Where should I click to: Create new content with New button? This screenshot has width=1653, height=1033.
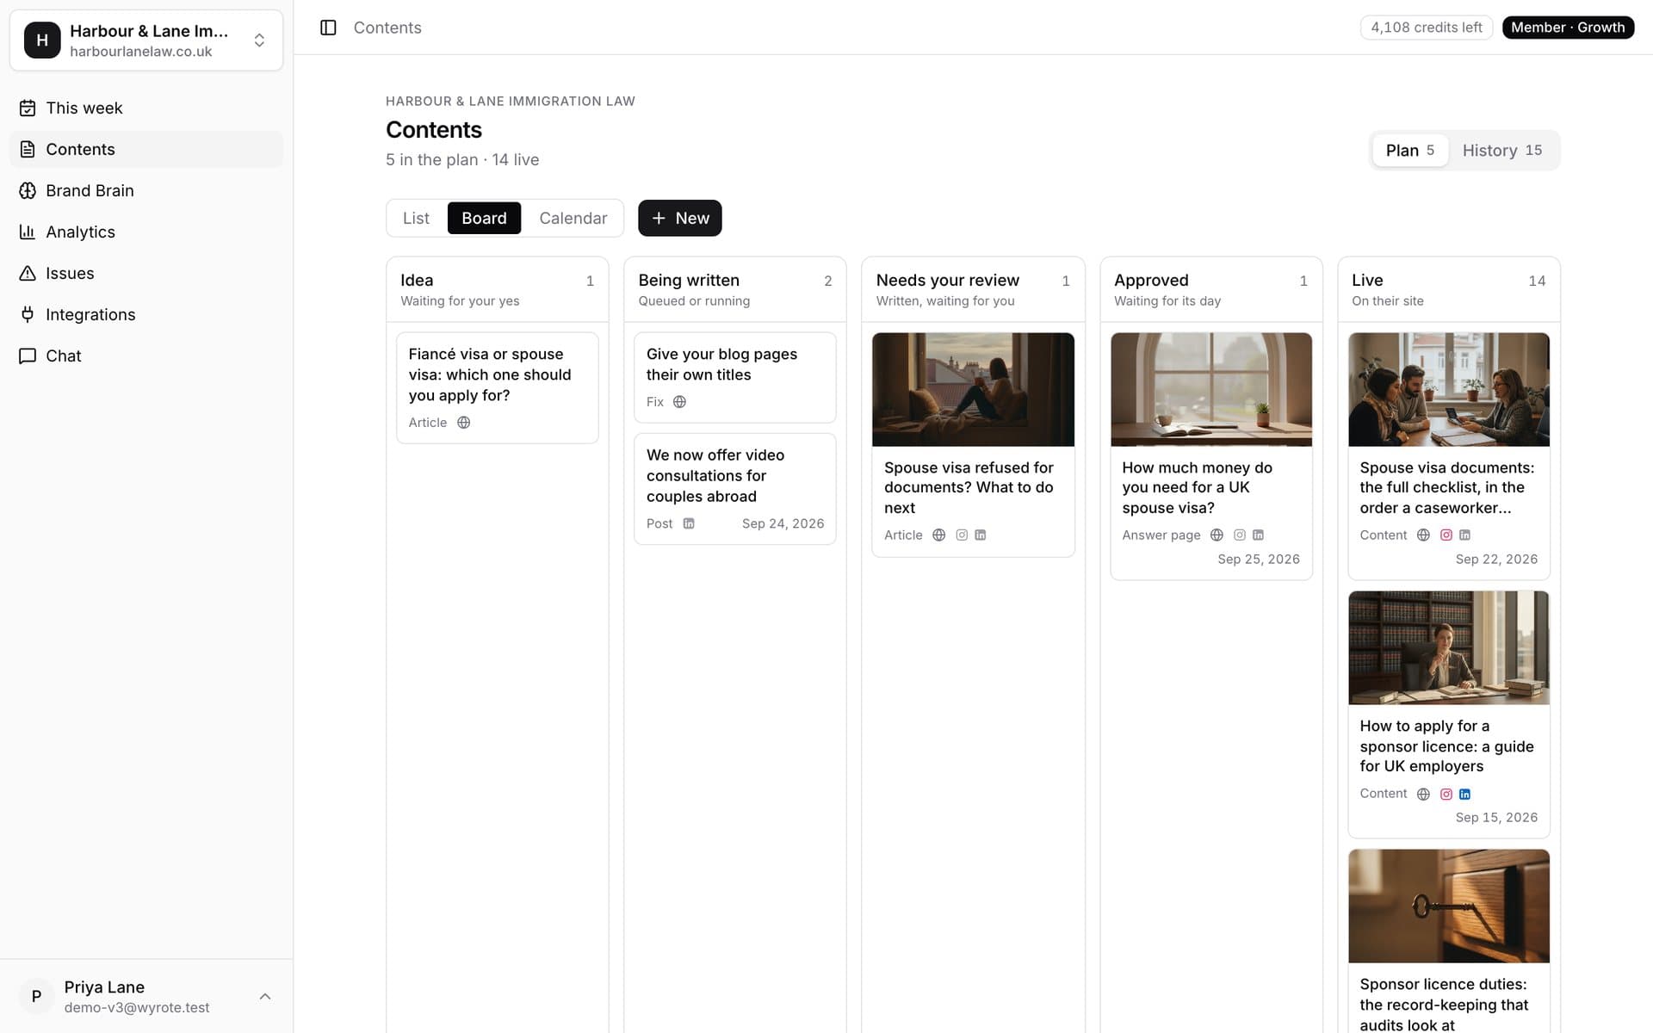pos(679,219)
